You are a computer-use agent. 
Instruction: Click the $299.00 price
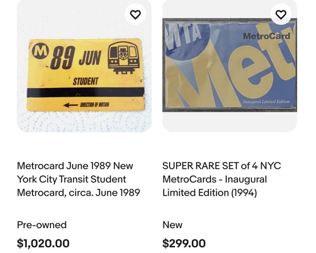click(x=184, y=243)
